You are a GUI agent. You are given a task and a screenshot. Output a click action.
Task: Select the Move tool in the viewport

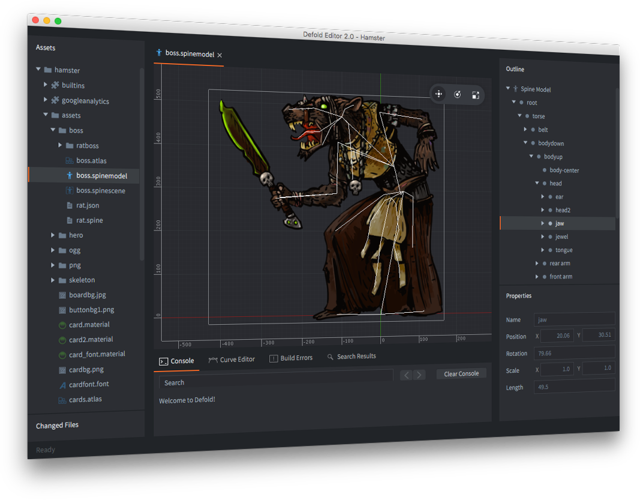(438, 94)
